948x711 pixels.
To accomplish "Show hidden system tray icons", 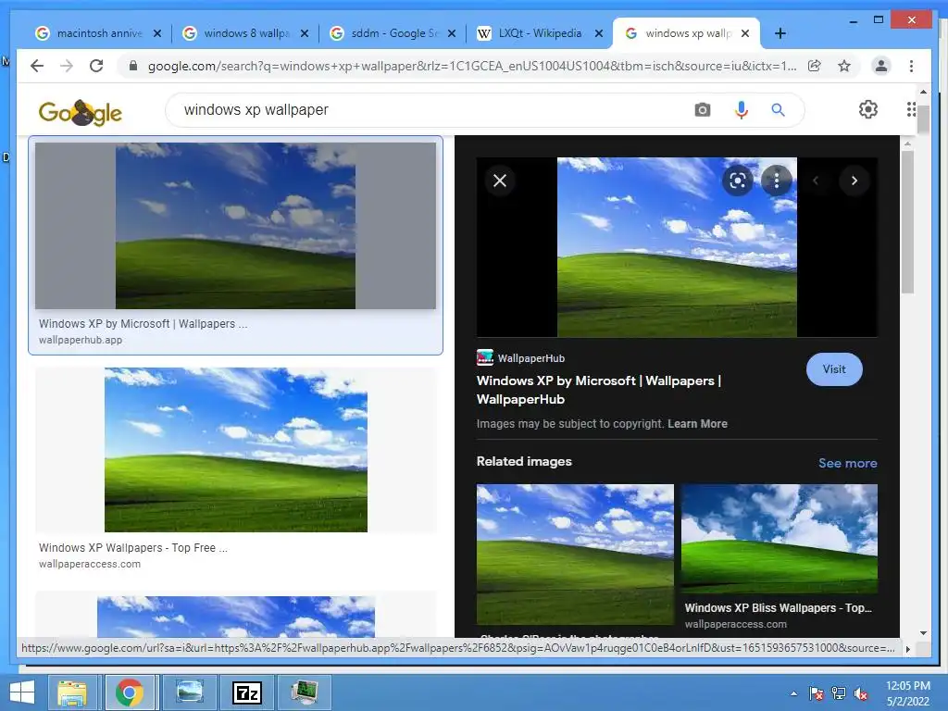I will pyautogui.click(x=793, y=693).
